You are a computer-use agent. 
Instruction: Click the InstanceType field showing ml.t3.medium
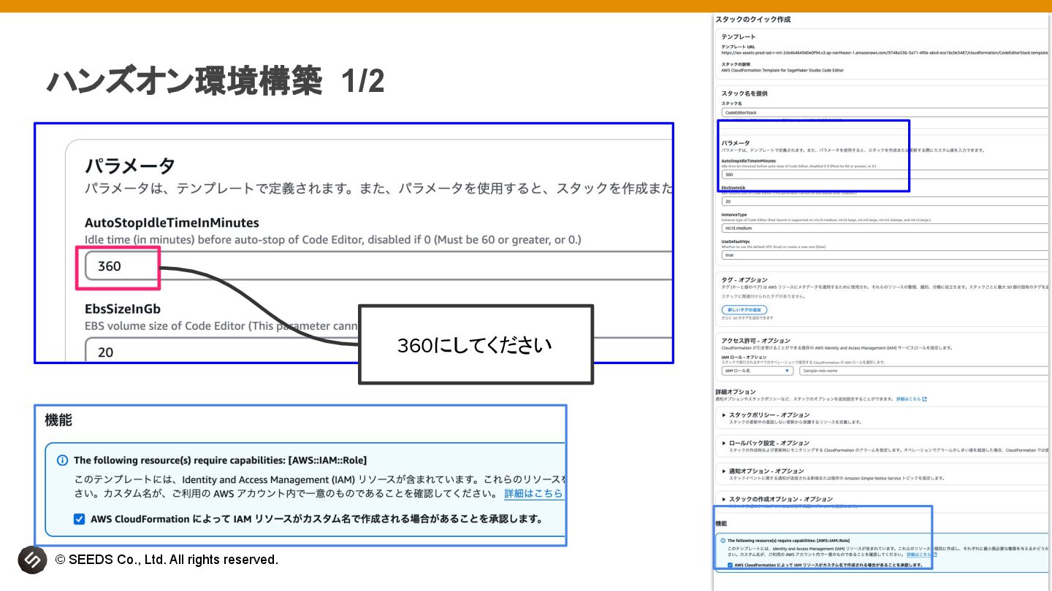point(885,228)
